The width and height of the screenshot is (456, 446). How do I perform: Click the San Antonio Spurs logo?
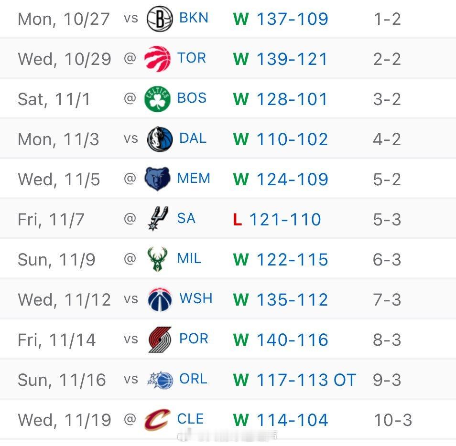[158, 219]
